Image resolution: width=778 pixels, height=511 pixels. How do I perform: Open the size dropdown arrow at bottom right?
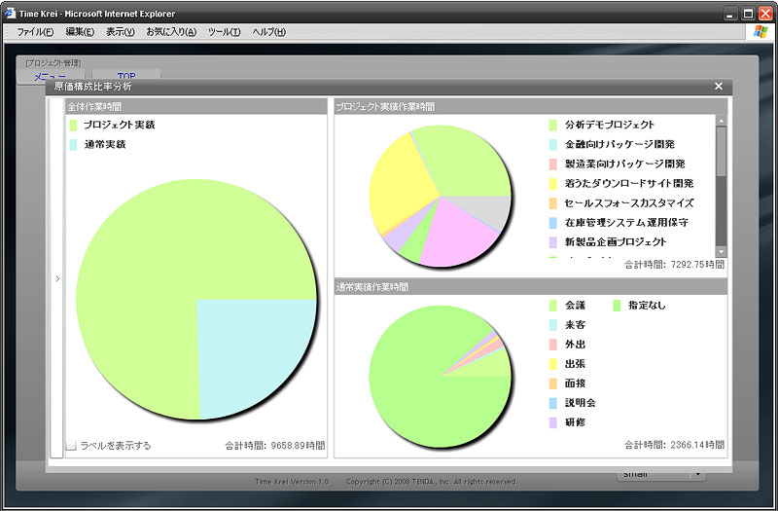click(x=697, y=474)
